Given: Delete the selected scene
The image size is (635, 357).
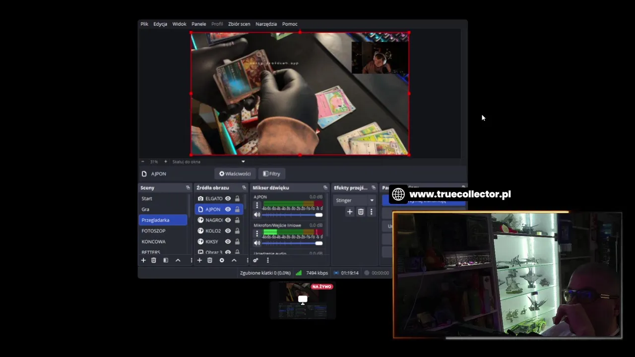Looking at the screenshot, I should tap(154, 260).
